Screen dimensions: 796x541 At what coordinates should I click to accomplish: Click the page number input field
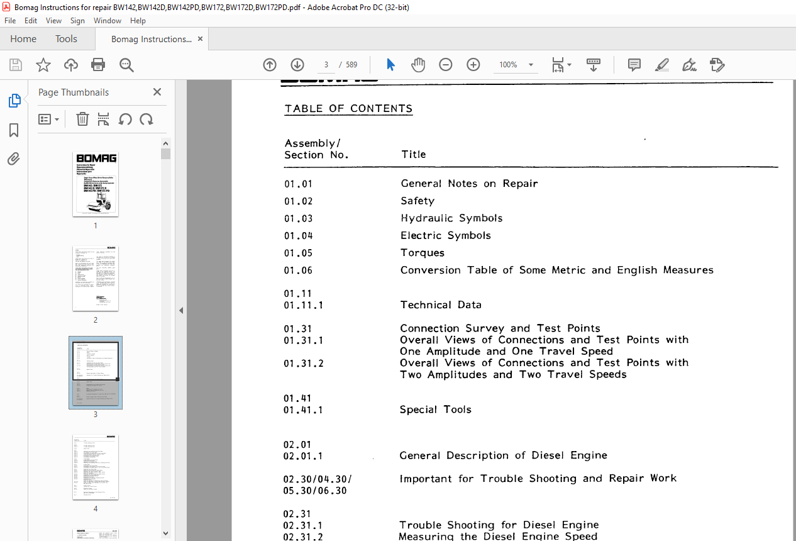(326, 65)
